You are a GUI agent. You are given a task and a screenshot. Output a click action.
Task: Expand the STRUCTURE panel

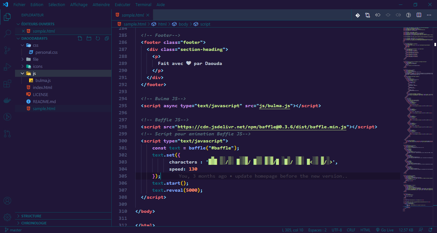63,216
